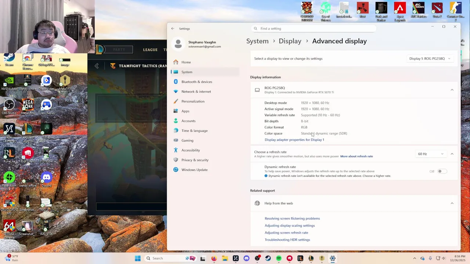This screenshot has width=470, height=264.
Task: Open the Display 1: ROG PG258Q dropdown
Action: point(430,59)
